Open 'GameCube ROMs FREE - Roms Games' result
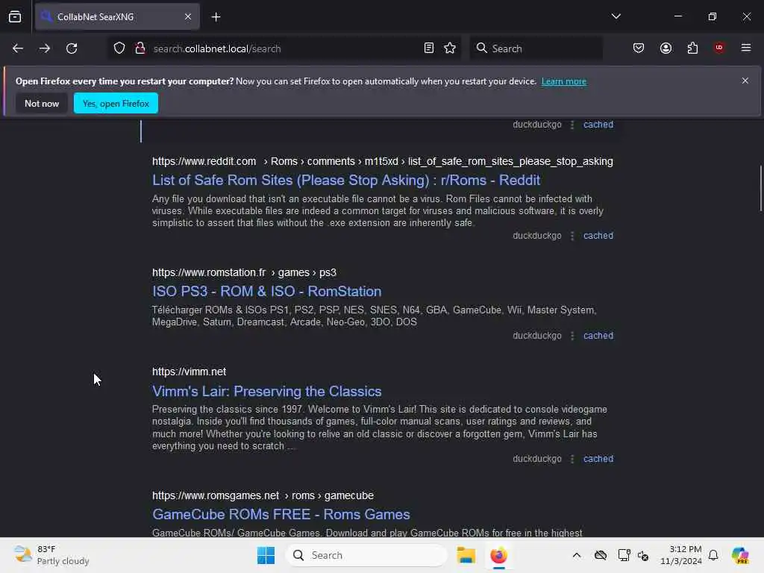This screenshot has width=764, height=573. click(281, 515)
